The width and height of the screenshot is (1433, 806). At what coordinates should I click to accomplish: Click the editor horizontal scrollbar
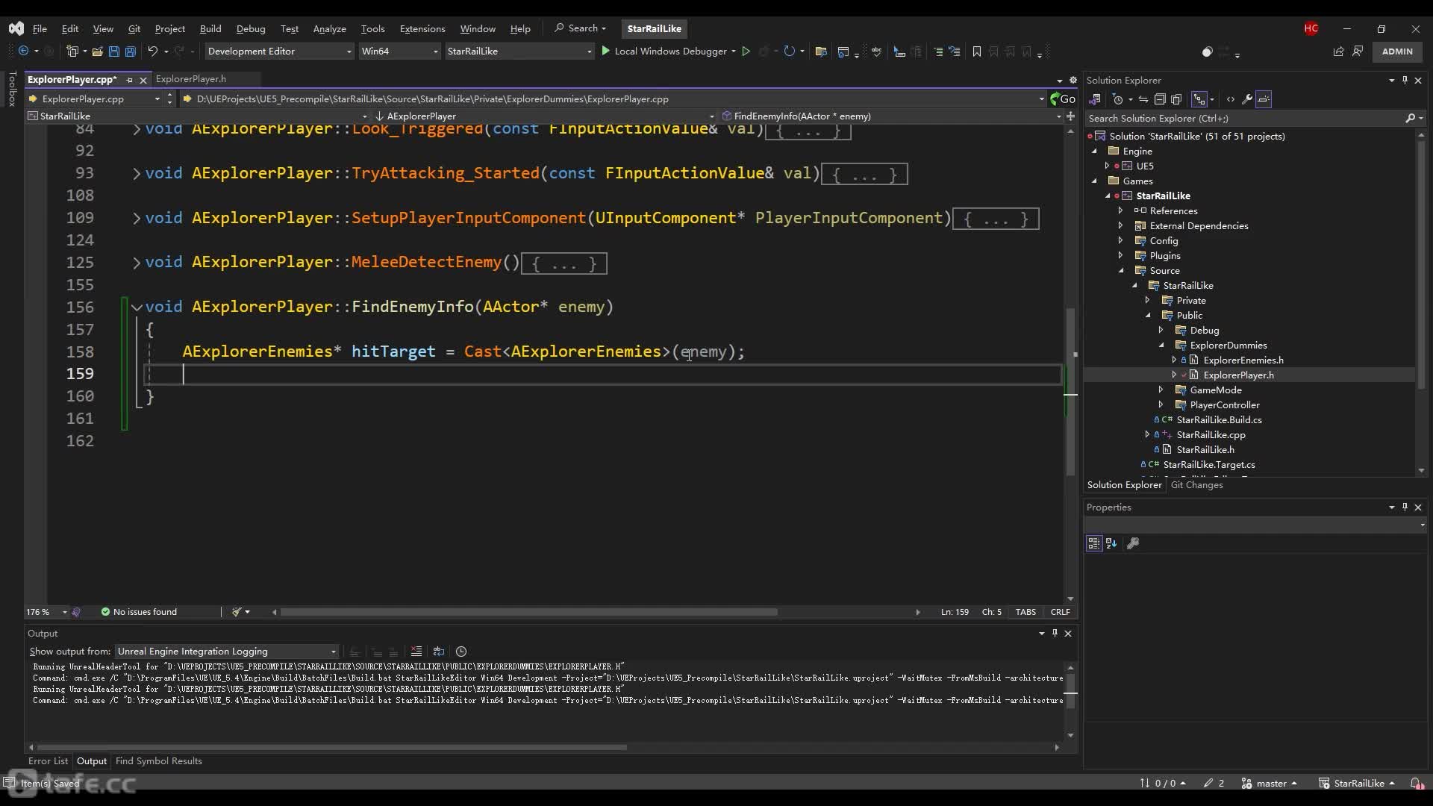coord(528,612)
